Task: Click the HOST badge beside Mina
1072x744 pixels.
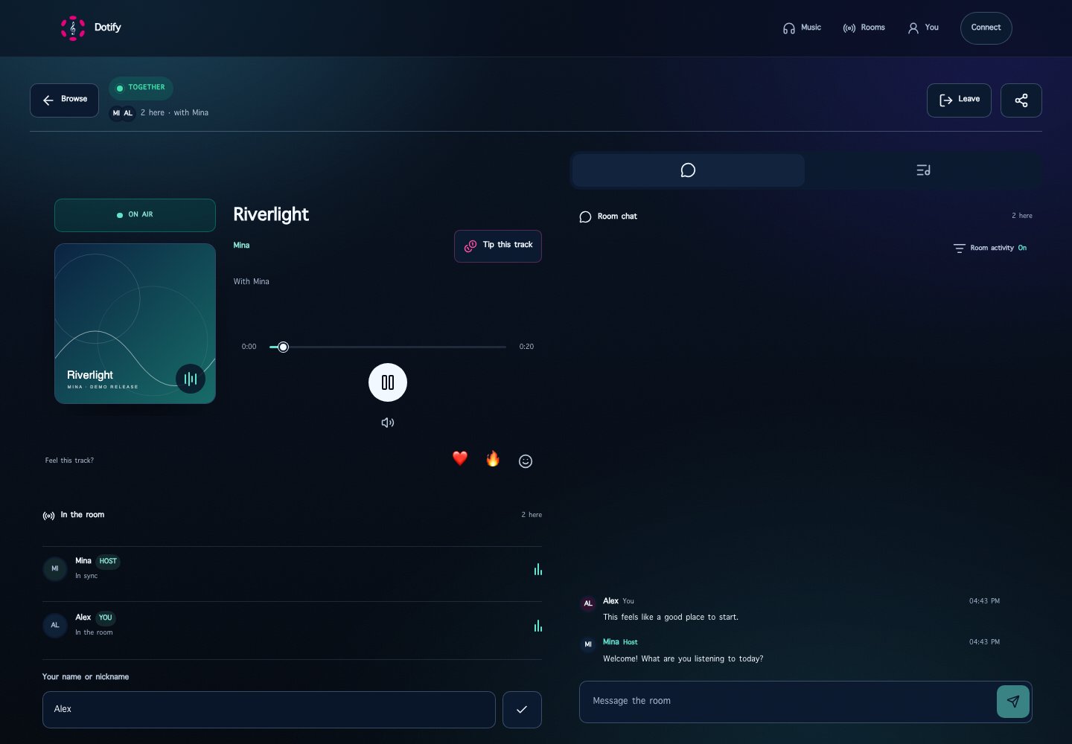Action: [108, 562]
